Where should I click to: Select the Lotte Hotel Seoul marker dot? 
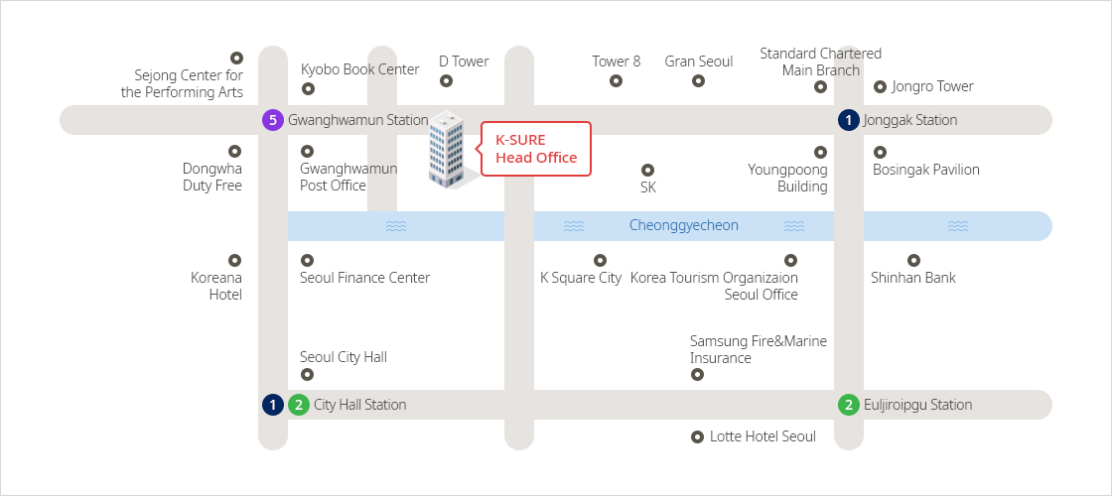[697, 436]
